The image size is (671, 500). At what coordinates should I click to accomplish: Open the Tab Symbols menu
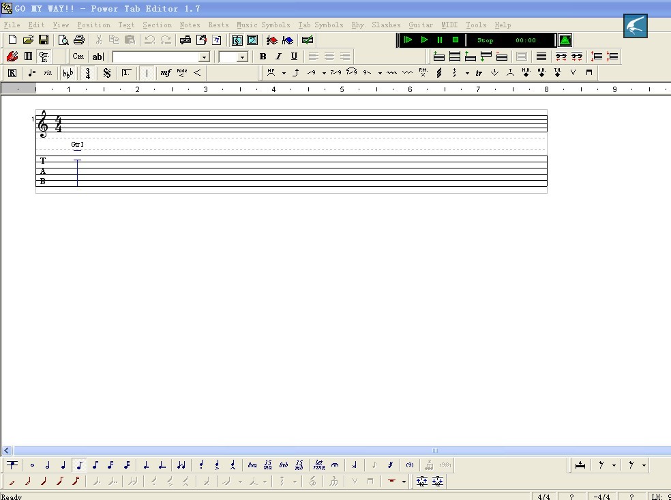click(x=320, y=25)
